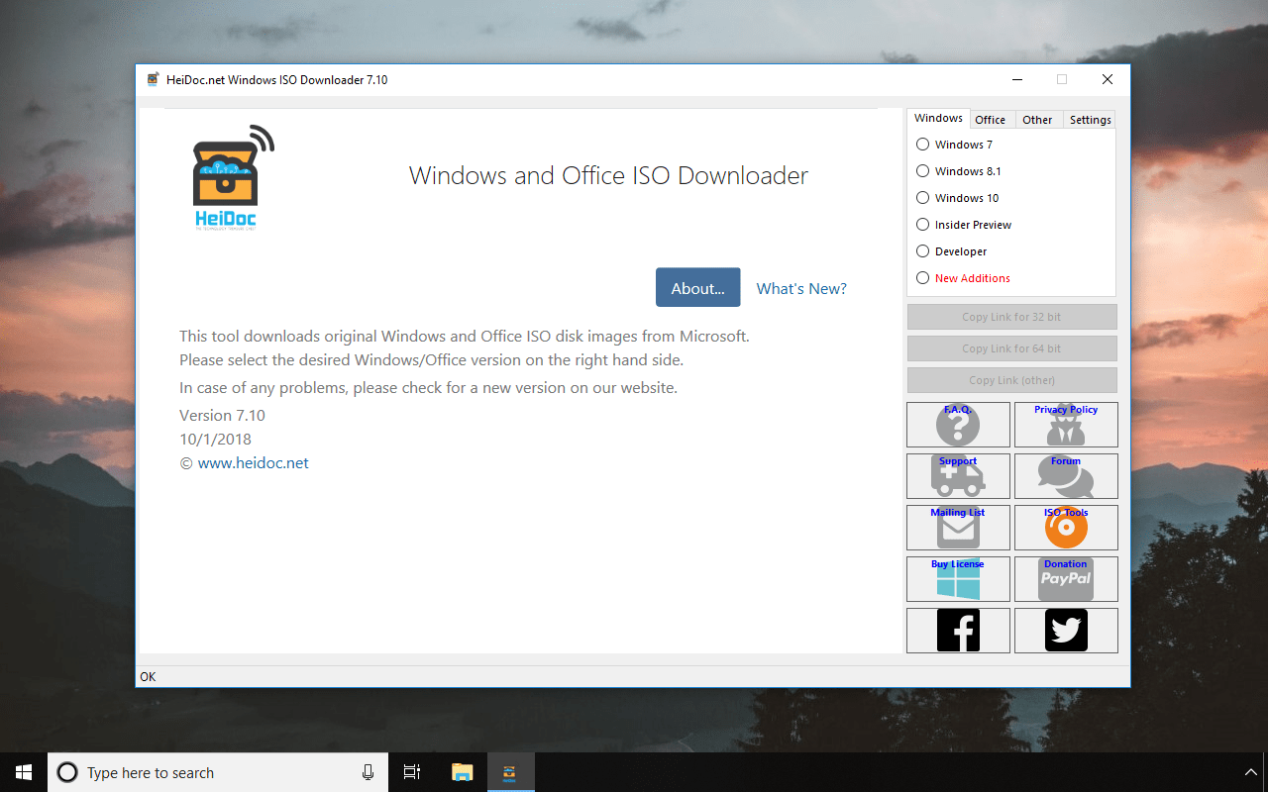1268x792 pixels.
Task: Select the Insider Preview option
Action: point(964,225)
